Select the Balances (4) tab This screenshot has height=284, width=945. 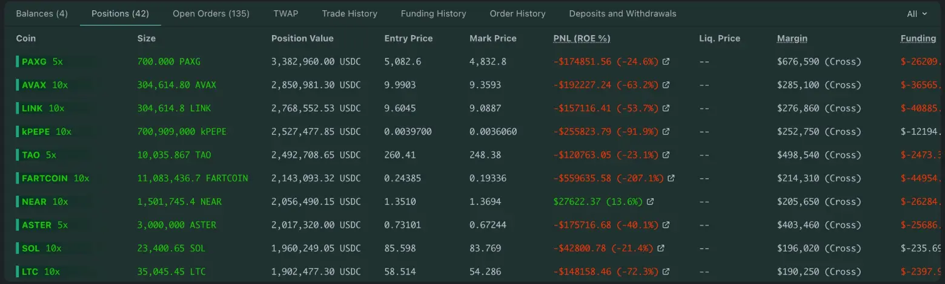point(42,13)
